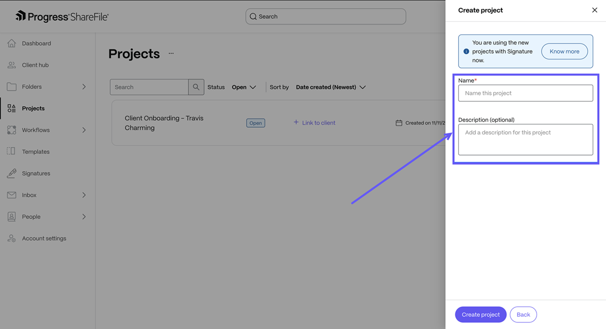Click the Name this project input field

point(525,93)
